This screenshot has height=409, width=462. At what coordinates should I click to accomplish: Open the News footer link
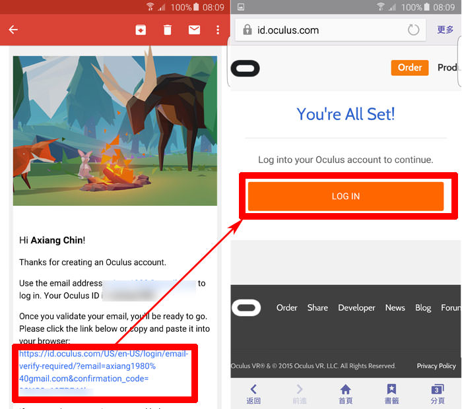(x=395, y=307)
